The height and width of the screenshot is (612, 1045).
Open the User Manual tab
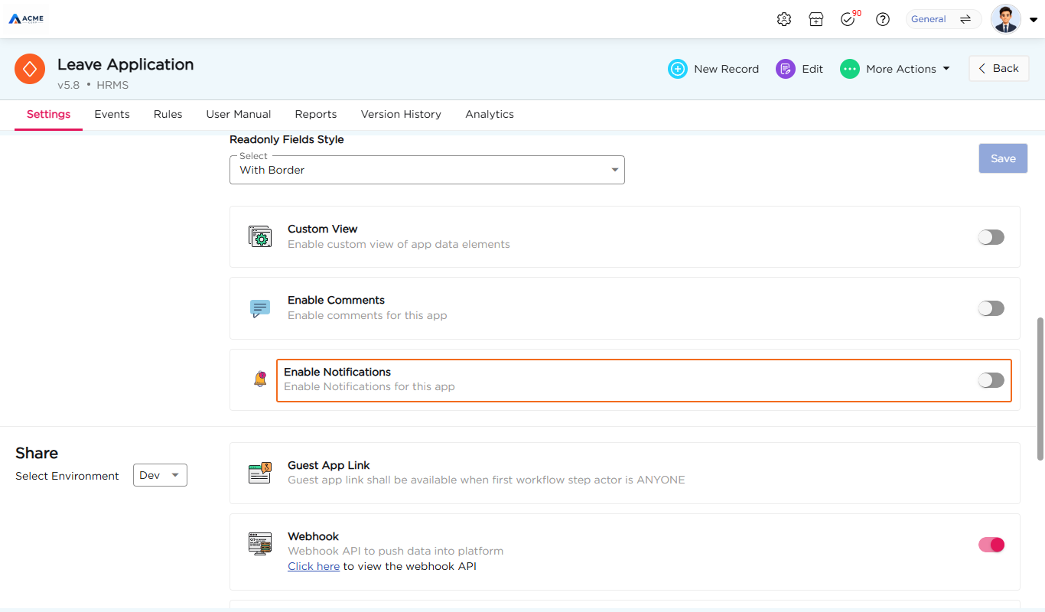click(x=239, y=114)
